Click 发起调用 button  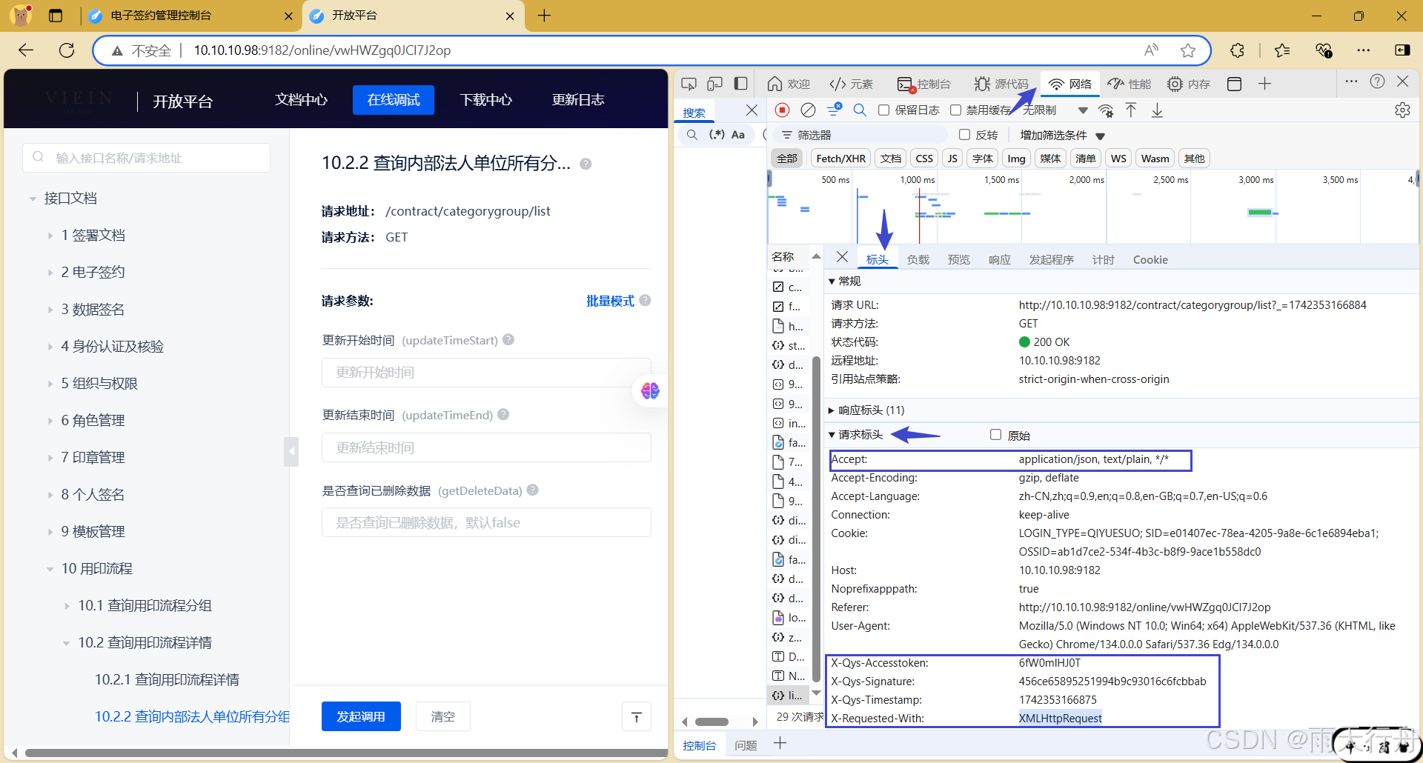coord(361,716)
